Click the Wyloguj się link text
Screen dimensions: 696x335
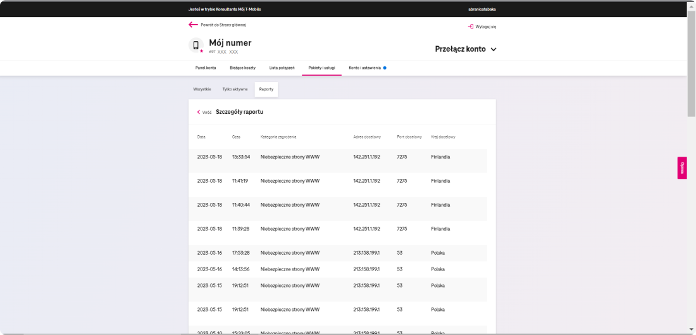pos(486,27)
